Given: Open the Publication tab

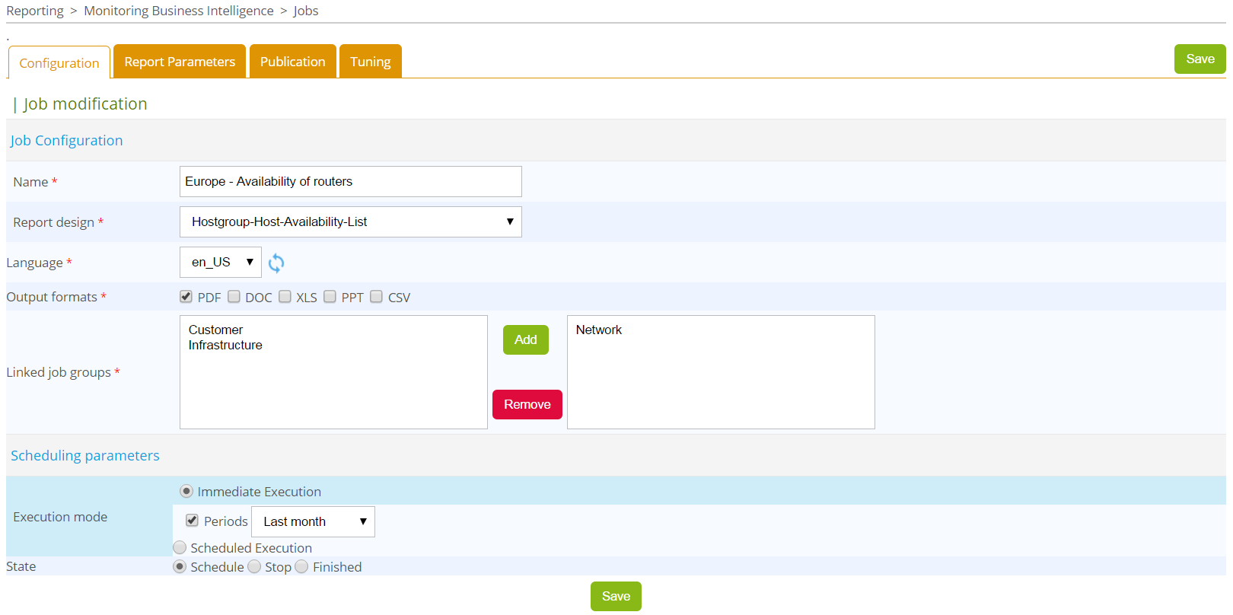Looking at the screenshot, I should tap(292, 62).
